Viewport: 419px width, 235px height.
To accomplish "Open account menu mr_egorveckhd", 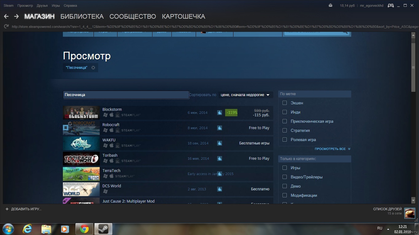I will (371, 6).
